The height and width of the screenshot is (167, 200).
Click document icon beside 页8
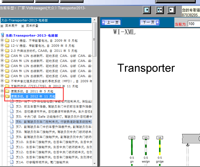12,132
